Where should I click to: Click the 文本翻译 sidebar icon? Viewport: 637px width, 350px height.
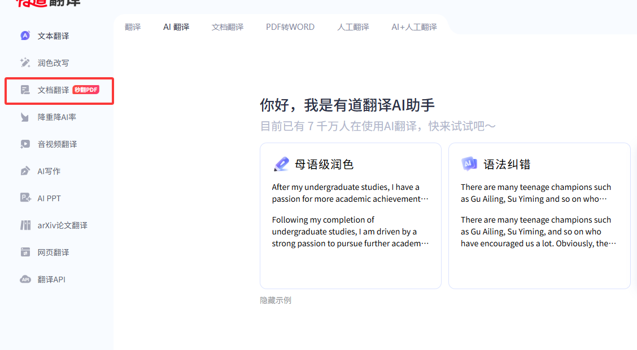25,36
